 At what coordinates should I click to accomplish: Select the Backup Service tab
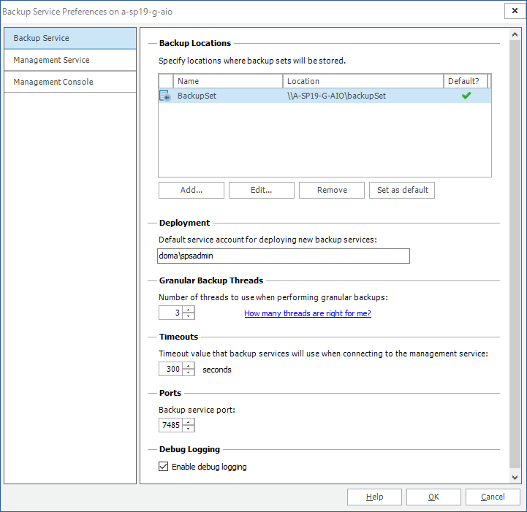pyautogui.click(x=70, y=38)
